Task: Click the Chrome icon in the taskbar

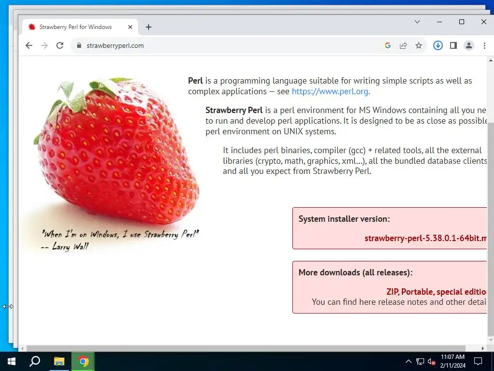Action: pos(83,361)
